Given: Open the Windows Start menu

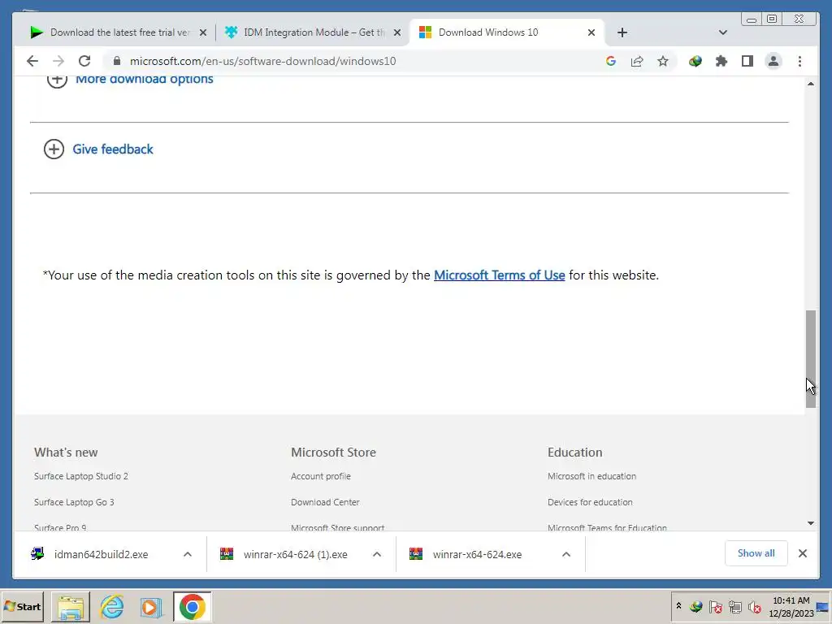Looking at the screenshot, I should pyautogui.click(x=22, y=606).
